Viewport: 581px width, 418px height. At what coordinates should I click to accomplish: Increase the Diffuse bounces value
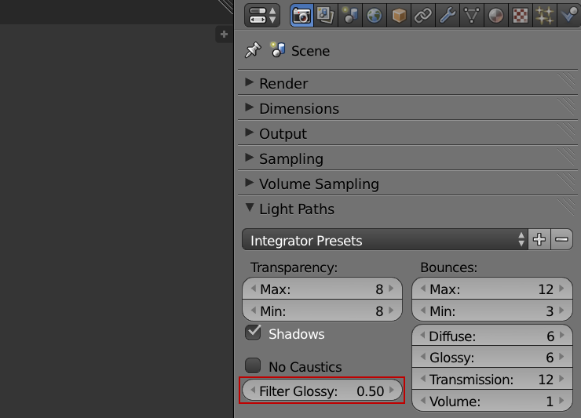pyautogui.click(x=562, y=335)
